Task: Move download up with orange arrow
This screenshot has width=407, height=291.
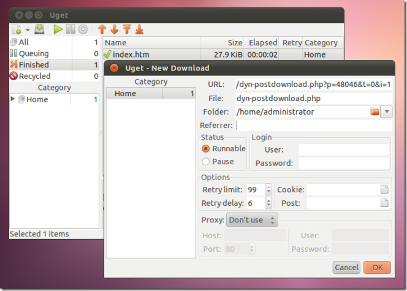Action: coord(102,29)
